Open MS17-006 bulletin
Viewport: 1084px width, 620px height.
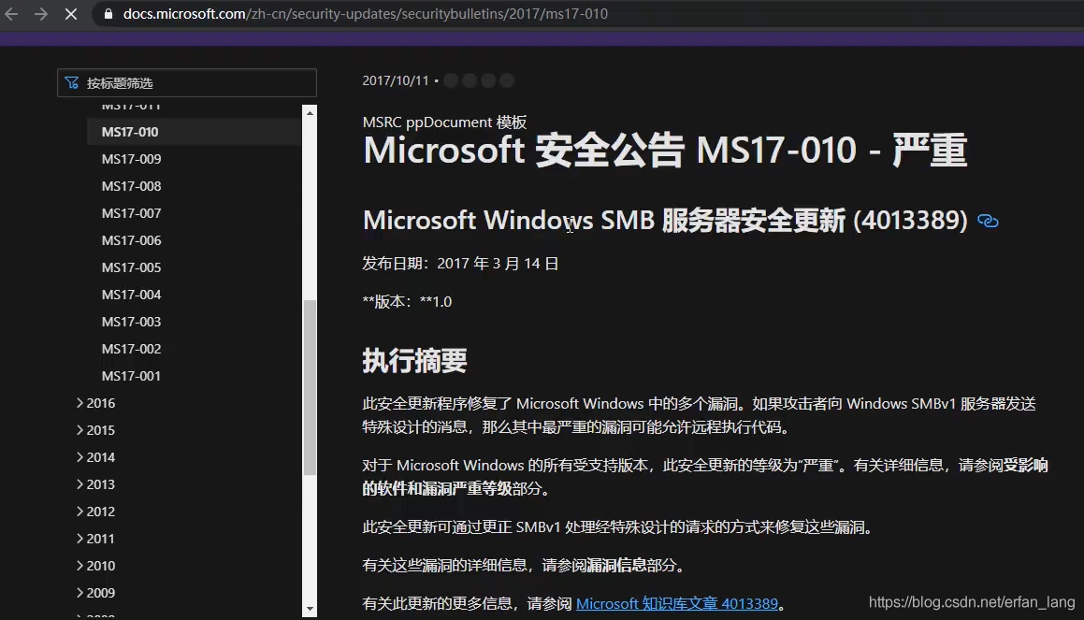coord(131,240)
